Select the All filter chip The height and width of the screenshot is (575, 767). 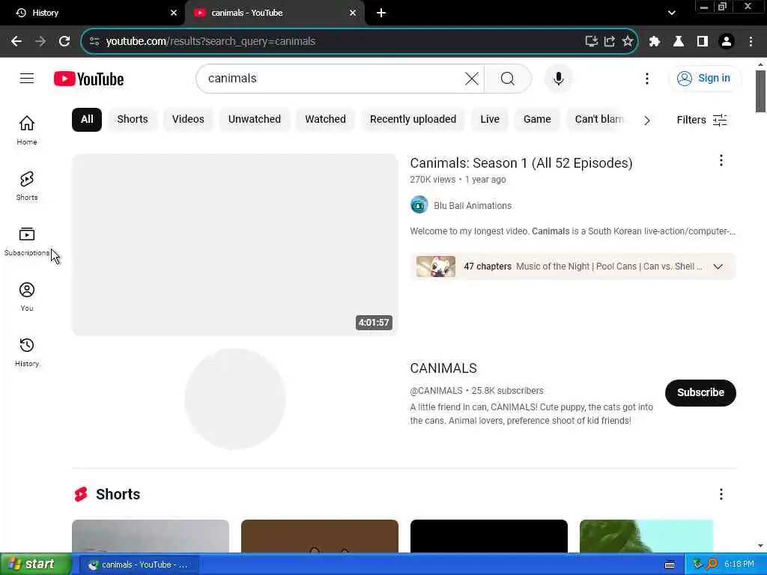(x=87, y=119)
